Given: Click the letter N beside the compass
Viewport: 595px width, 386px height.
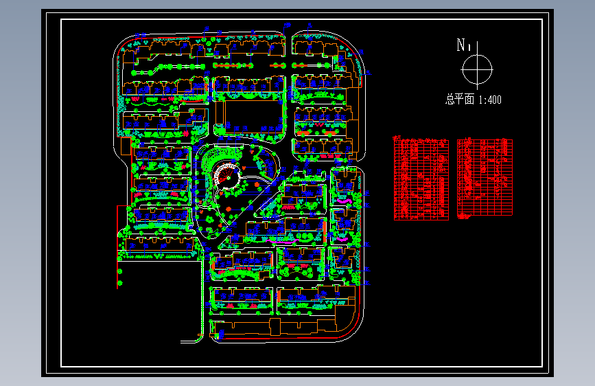Looking at the screenshot, I should (461, 45).
